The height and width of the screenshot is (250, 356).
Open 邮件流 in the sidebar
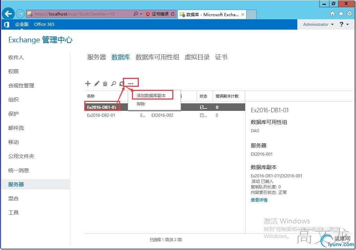tap(16, 128)
